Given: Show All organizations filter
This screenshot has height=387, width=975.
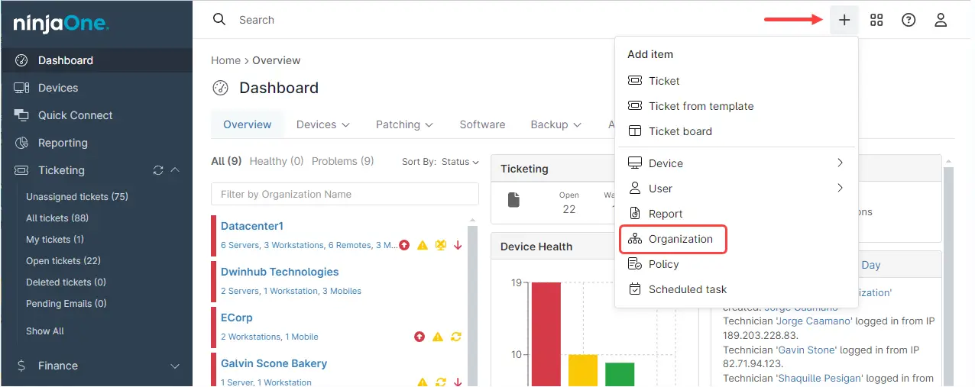Looking at the screenshot, I should click(226, 161).
